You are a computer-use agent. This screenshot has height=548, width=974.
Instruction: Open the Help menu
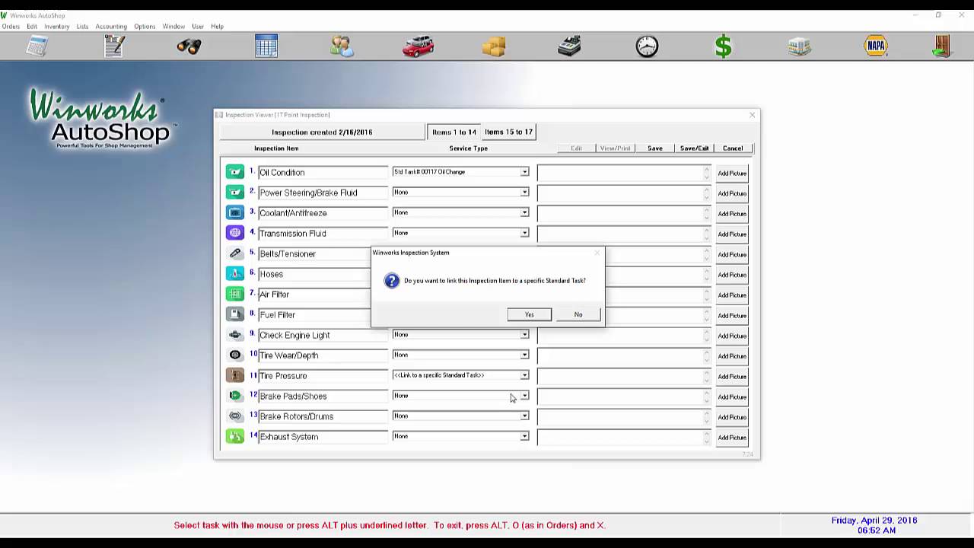[x=217, y=27]
